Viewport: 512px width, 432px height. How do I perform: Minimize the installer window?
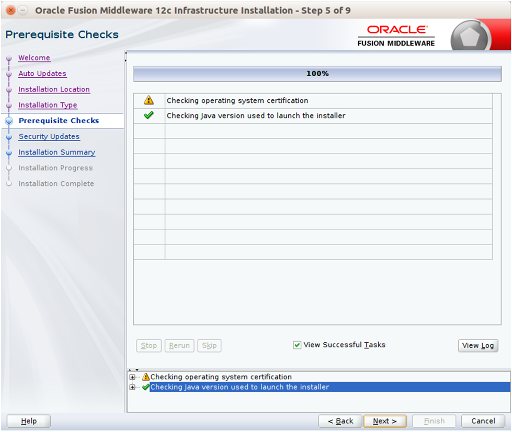[22, 10]
